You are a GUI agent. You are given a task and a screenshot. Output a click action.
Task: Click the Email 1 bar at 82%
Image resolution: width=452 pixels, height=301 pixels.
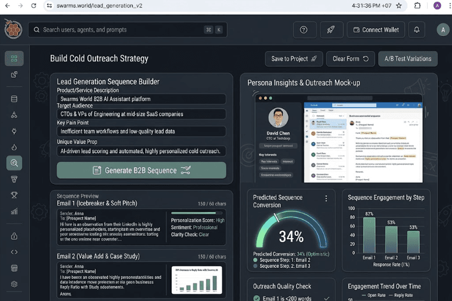369,235
